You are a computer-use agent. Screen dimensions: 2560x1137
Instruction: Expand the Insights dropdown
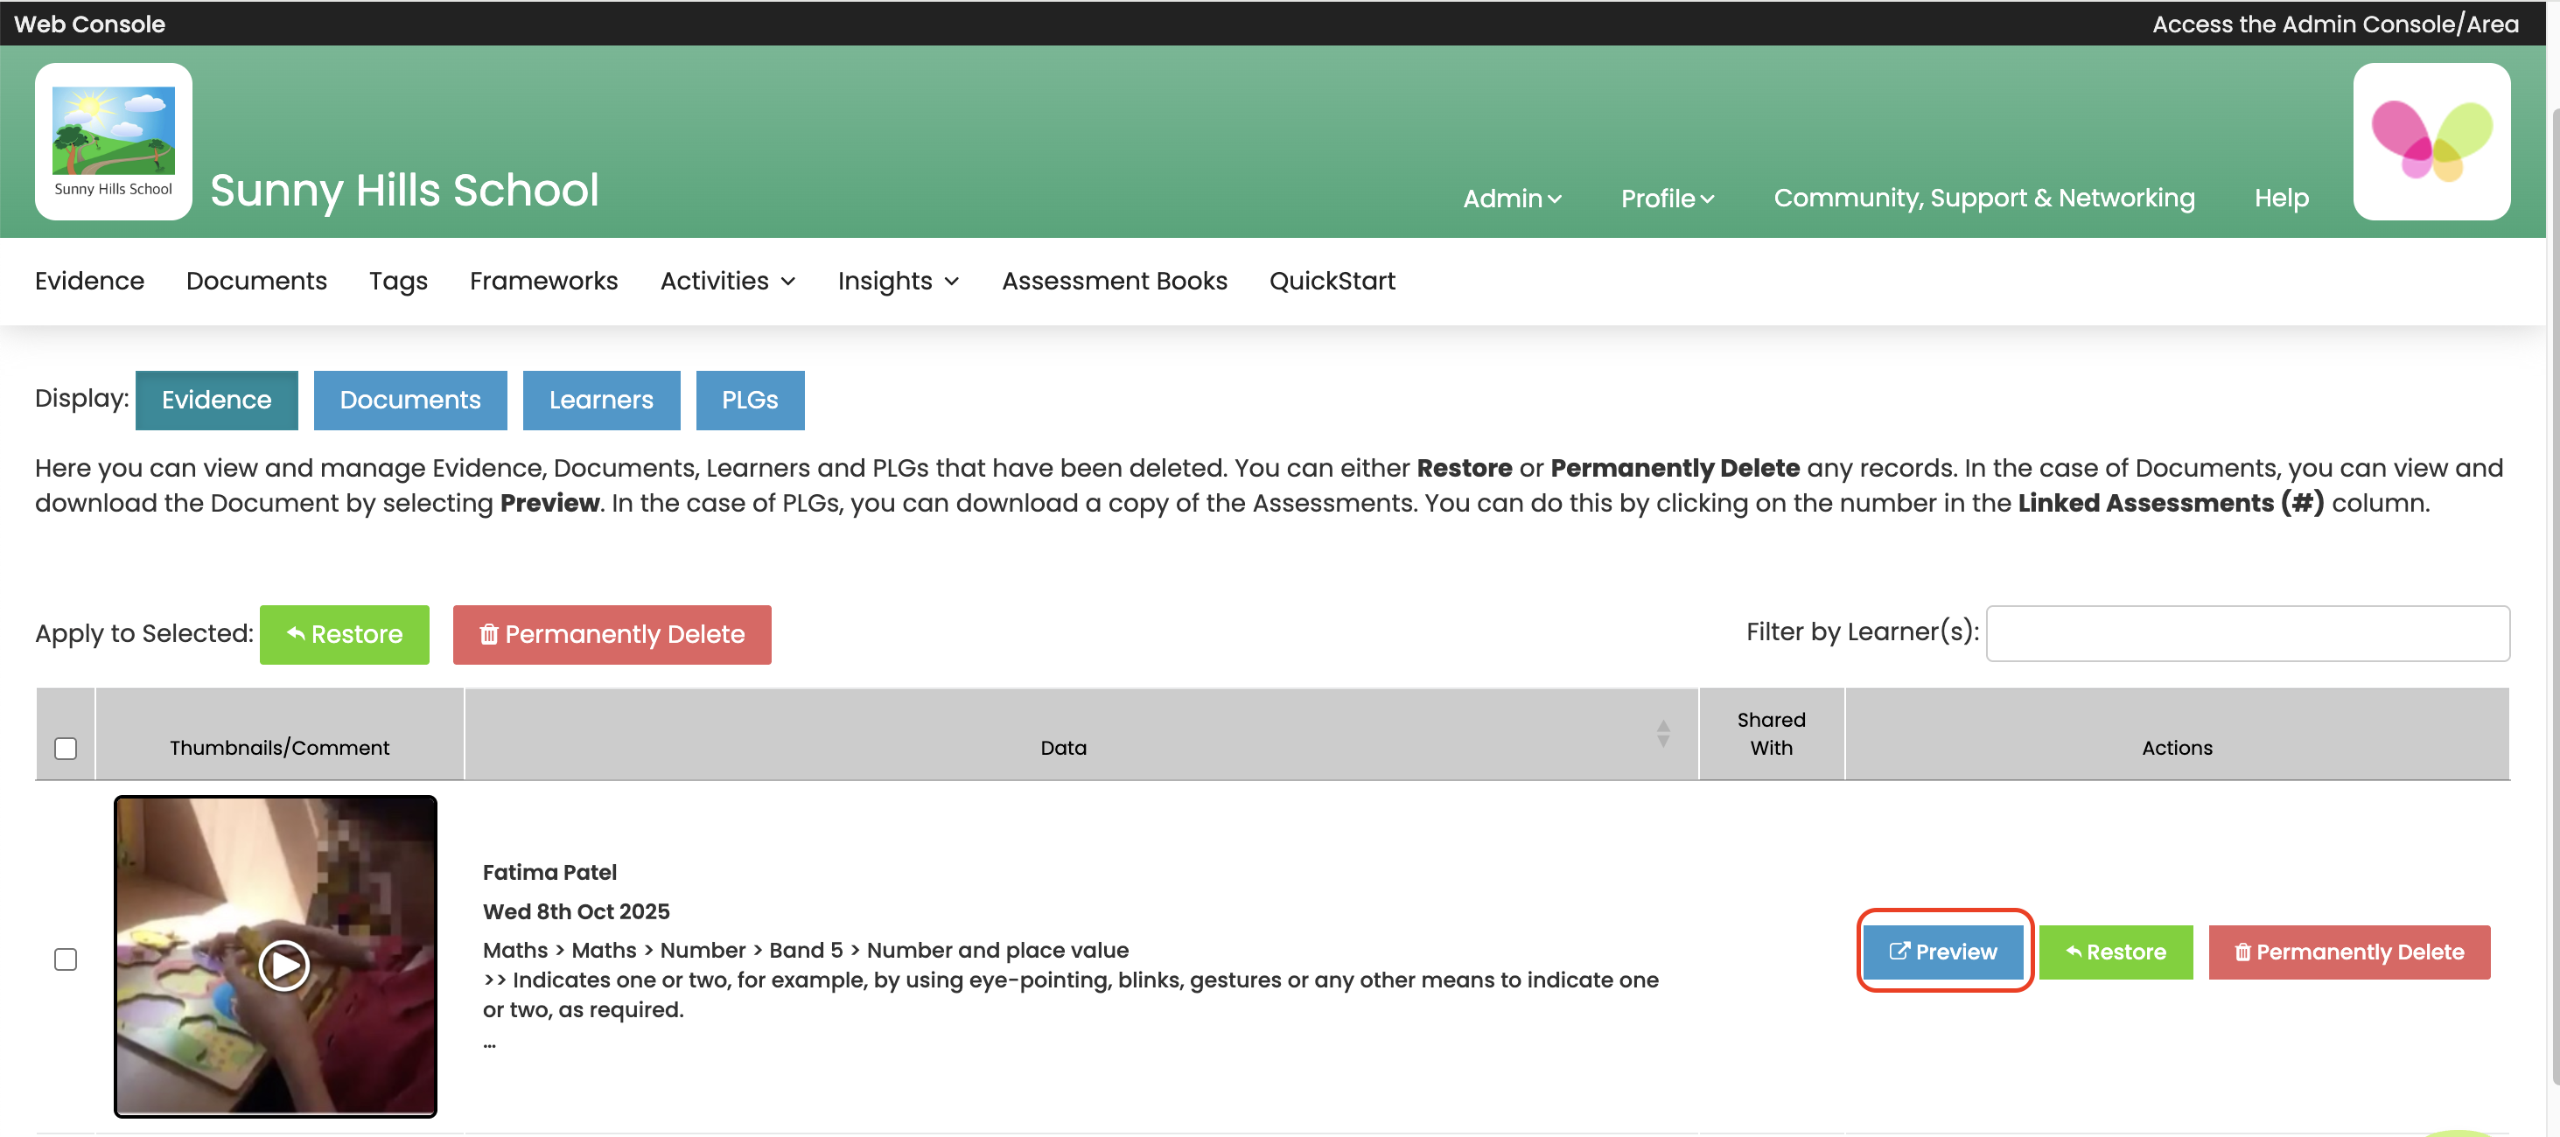pos(898,282)
